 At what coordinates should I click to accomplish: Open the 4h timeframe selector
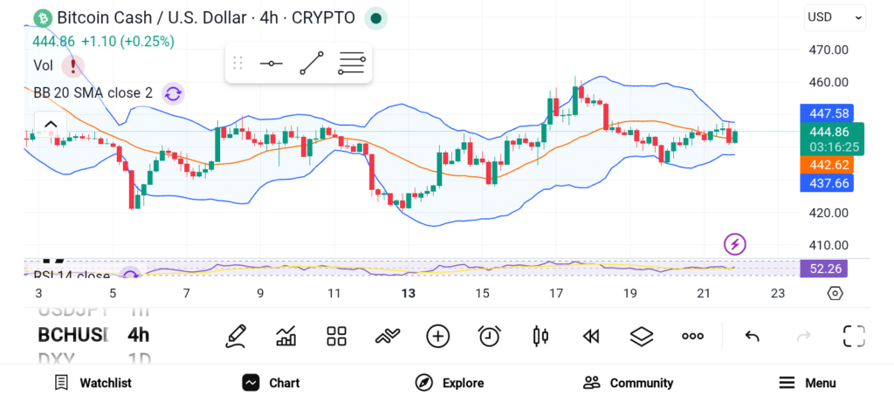coord(138,335)
